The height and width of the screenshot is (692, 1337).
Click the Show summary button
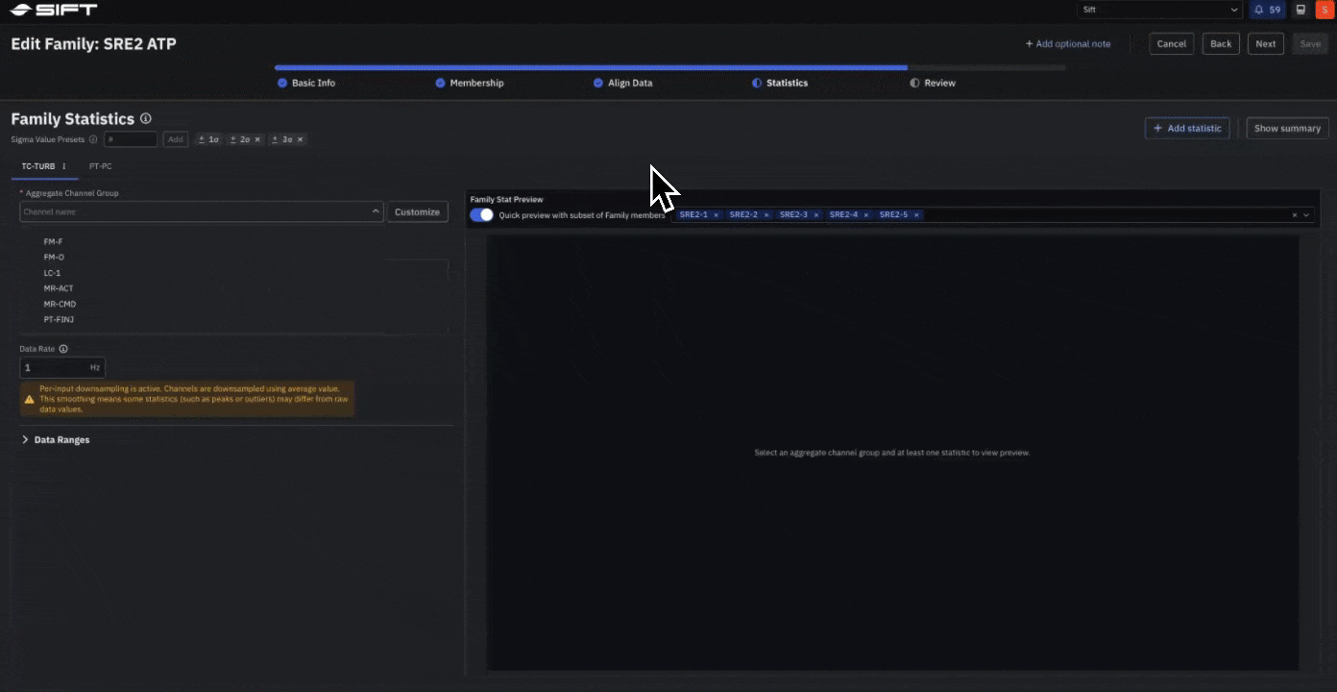click(1287, 128)
